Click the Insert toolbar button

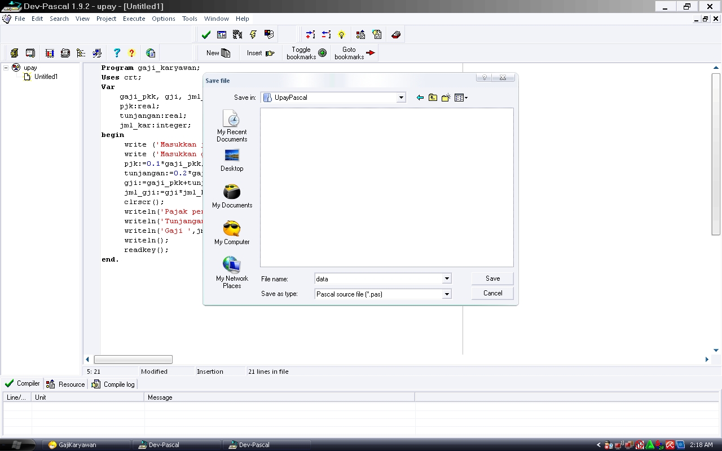point(261,53)
